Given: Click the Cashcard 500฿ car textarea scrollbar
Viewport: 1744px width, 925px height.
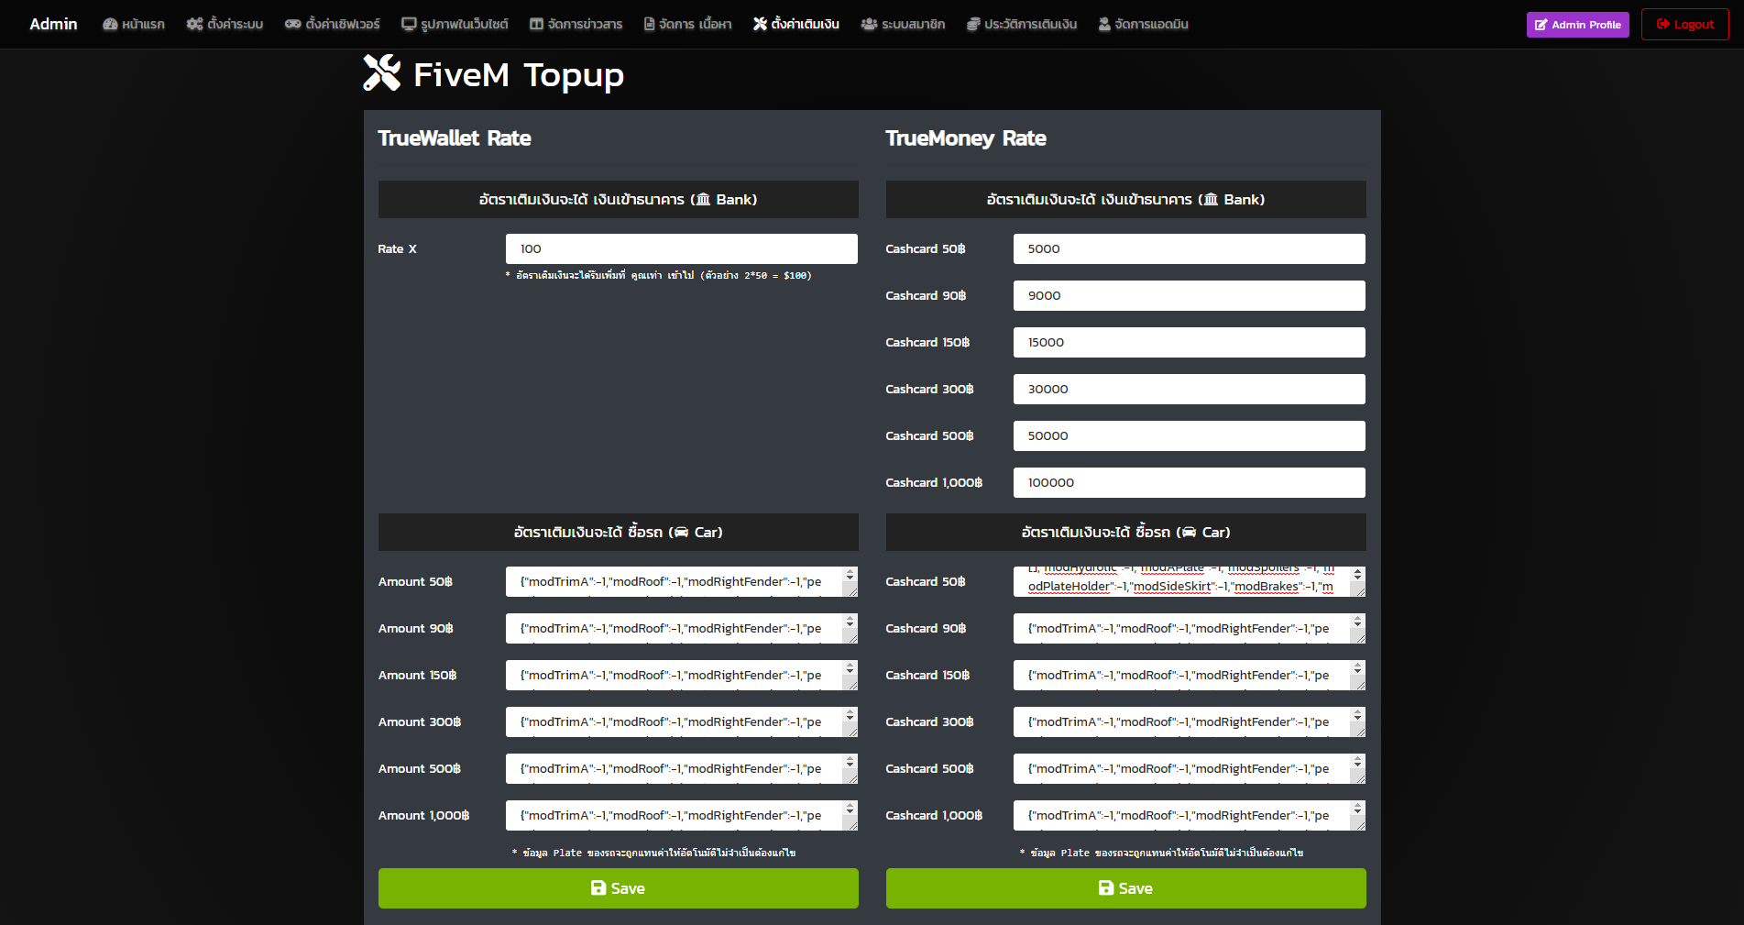Looking at the screenshot, I should pyautogui.click(x=1358, y=762).
